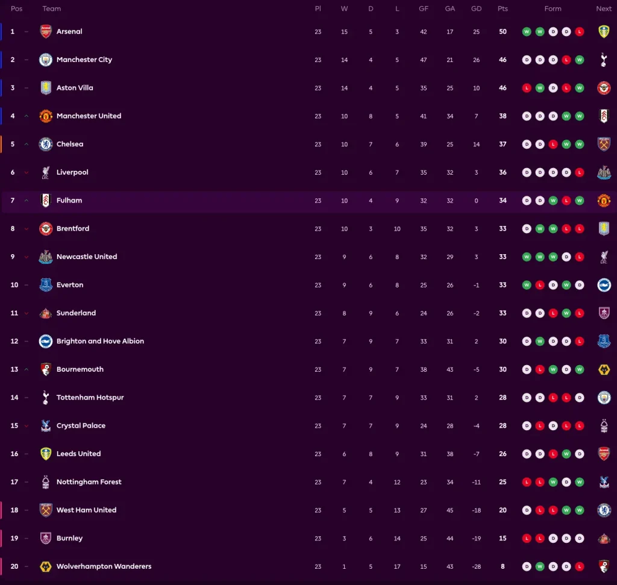Click Manchester United's green up position arrow
617x585 pixels.
tap(26, 116)
